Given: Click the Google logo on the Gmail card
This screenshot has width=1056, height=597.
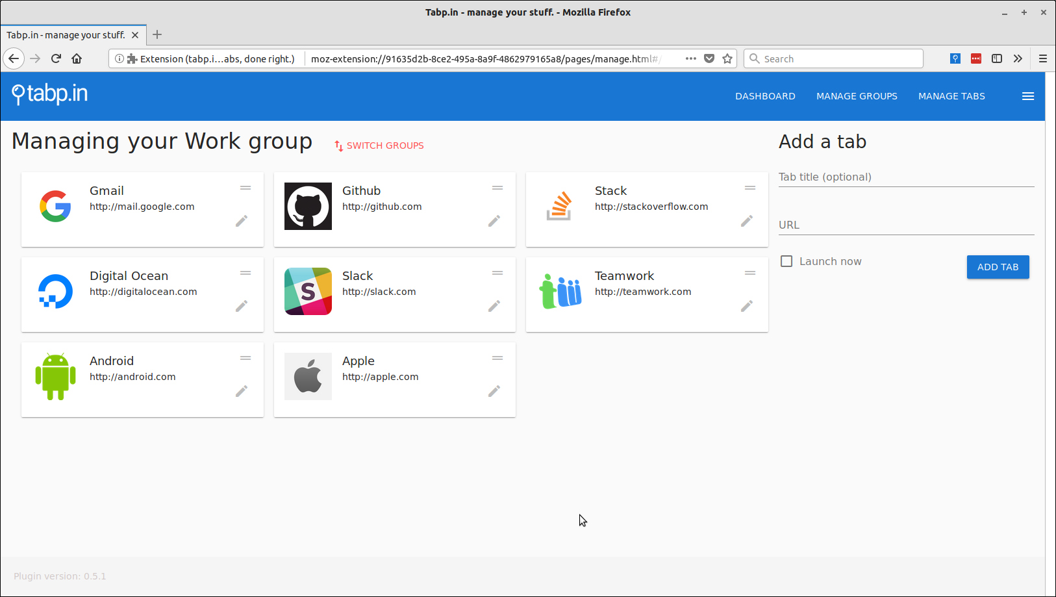Looking at the screenshot, I should pyautogui.click(x=55, y=207).
